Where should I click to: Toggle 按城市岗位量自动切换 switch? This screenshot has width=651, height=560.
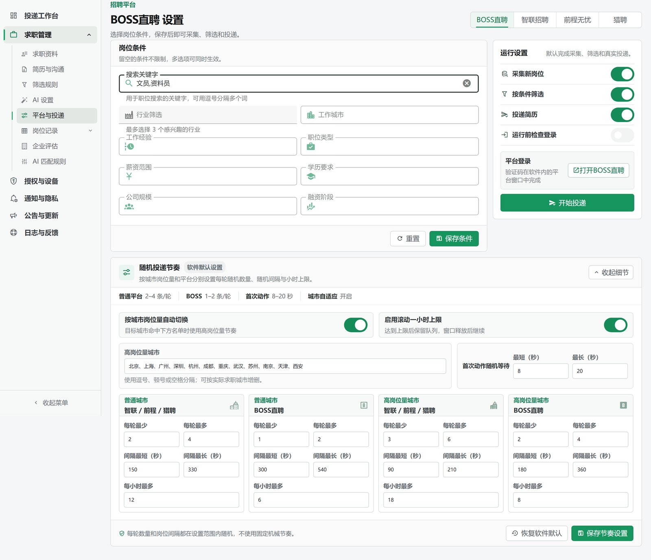(356, 325)
